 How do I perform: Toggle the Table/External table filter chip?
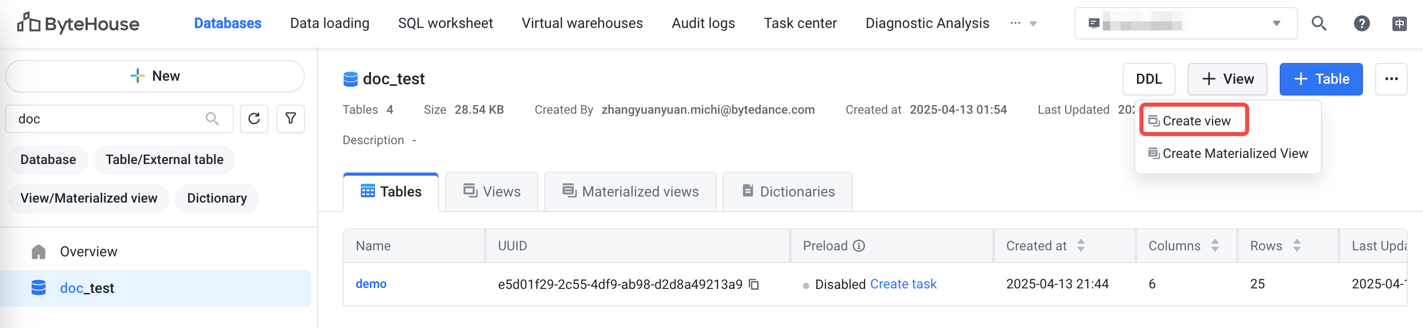click(x=164, y=159)
